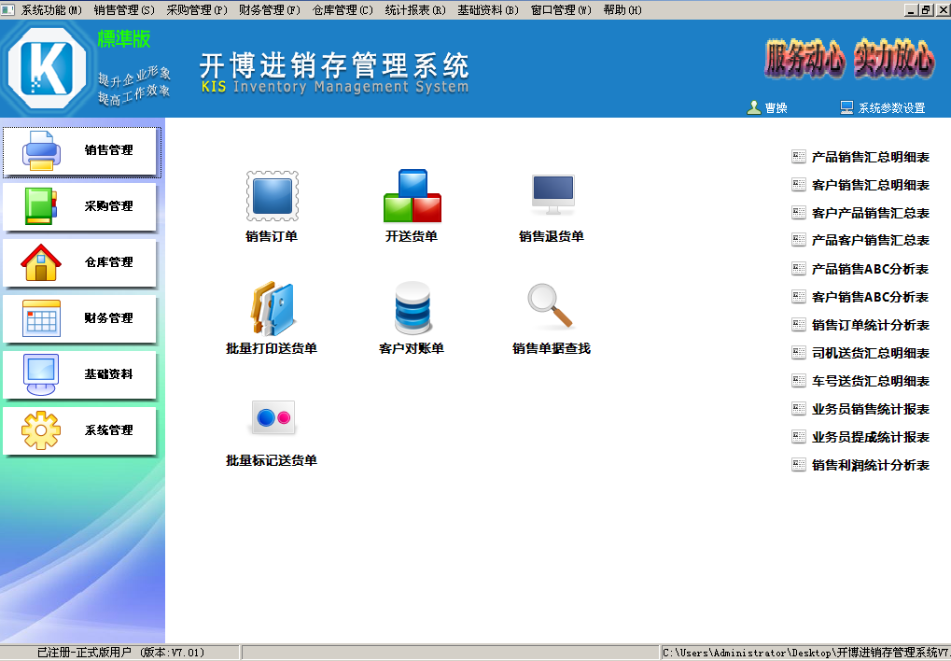The width and height of the screenshot is (951, 661).
Task: Click the report icon beside 产品销售汇总明细表
Action: [799, 157]
